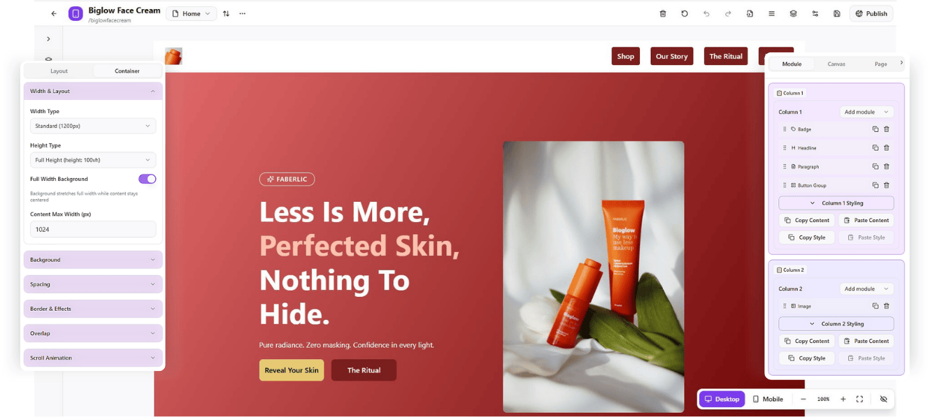Image resolution: width=930 pixels, height=417 pixels.
Task: Click Copy Content in Column 1
Action: 806,220
